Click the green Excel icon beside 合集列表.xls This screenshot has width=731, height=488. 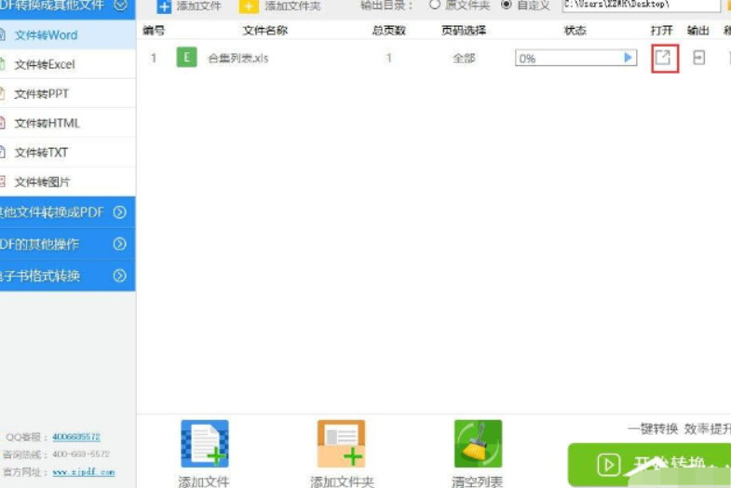186,58
